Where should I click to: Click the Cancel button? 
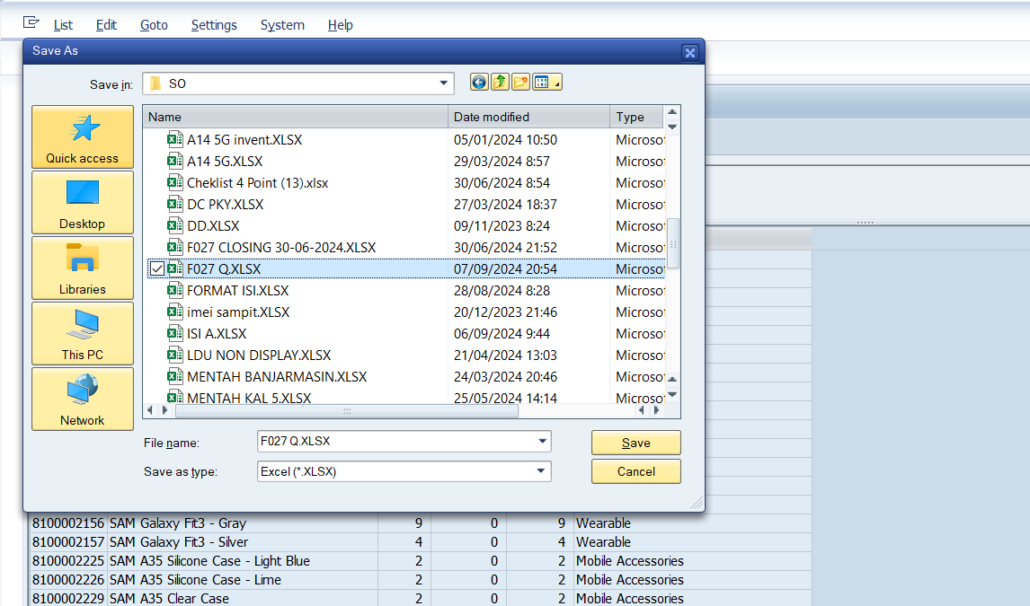click(635, 471)
